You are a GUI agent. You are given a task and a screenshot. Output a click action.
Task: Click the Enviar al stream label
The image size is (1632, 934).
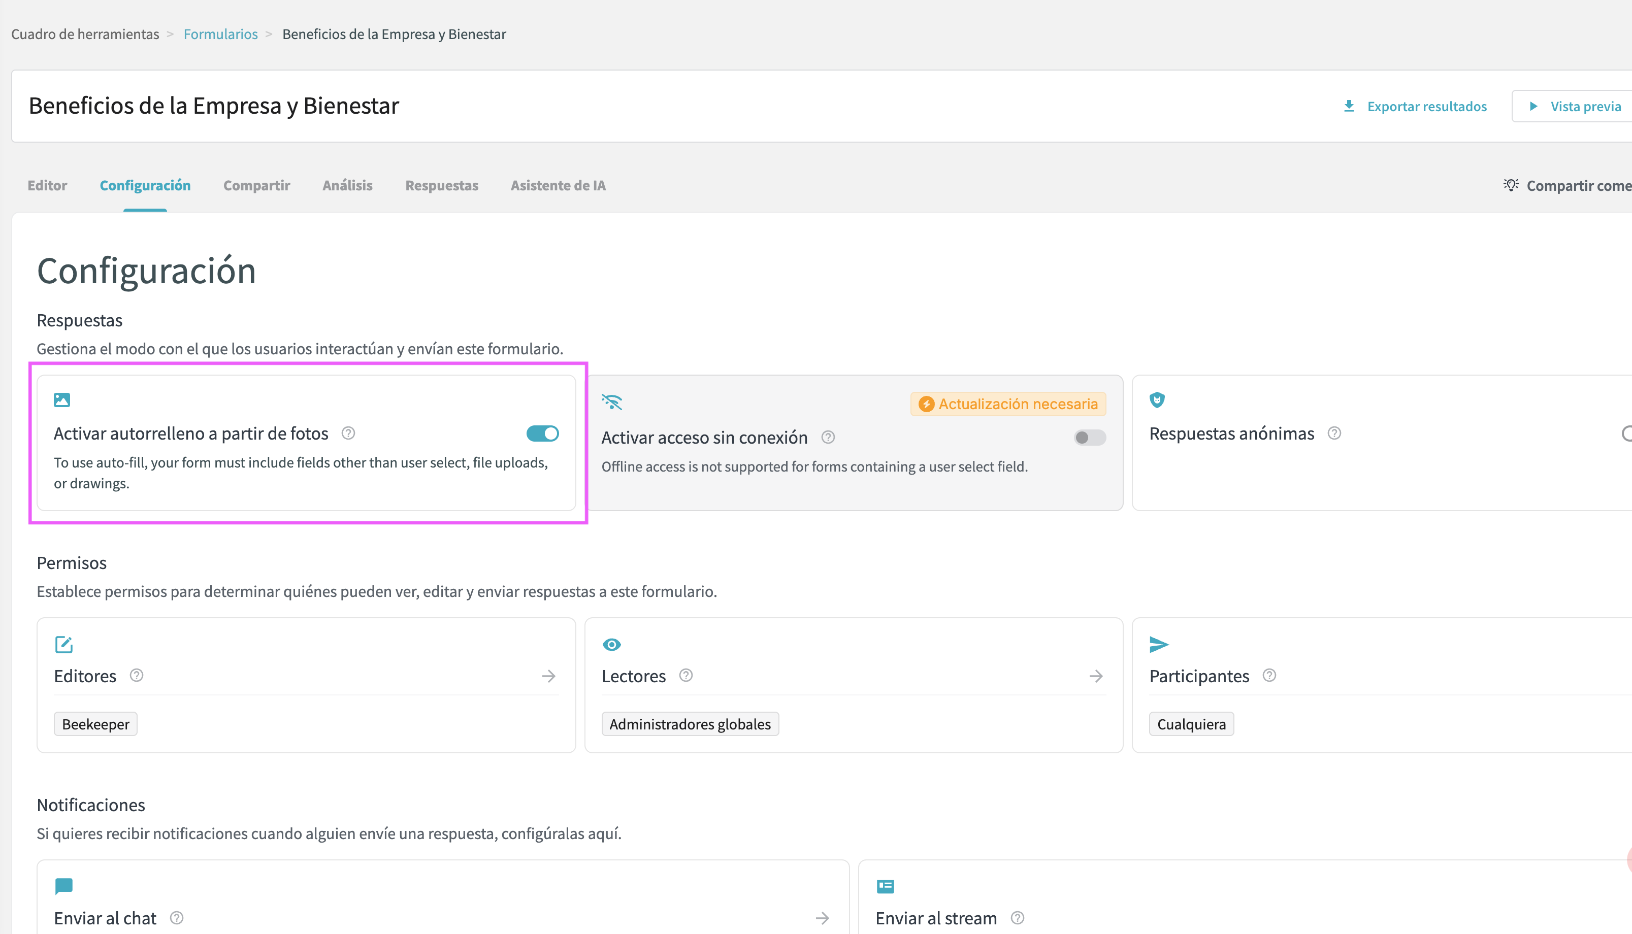(x=936, y=919)
